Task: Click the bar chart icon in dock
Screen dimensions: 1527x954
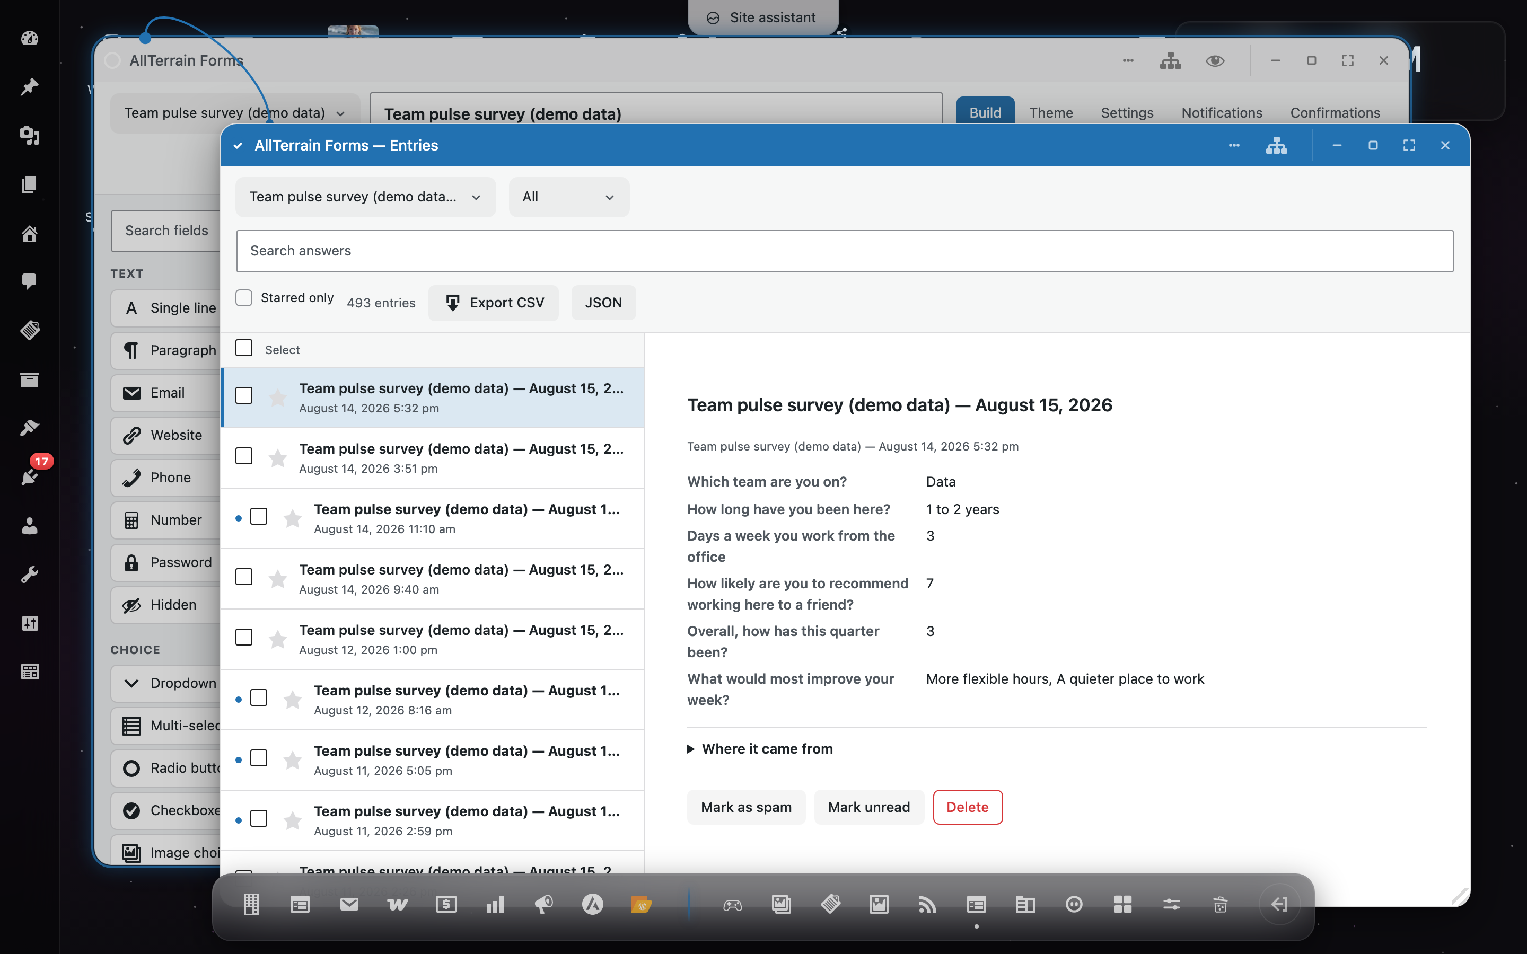Action: [x=495, y=904]
